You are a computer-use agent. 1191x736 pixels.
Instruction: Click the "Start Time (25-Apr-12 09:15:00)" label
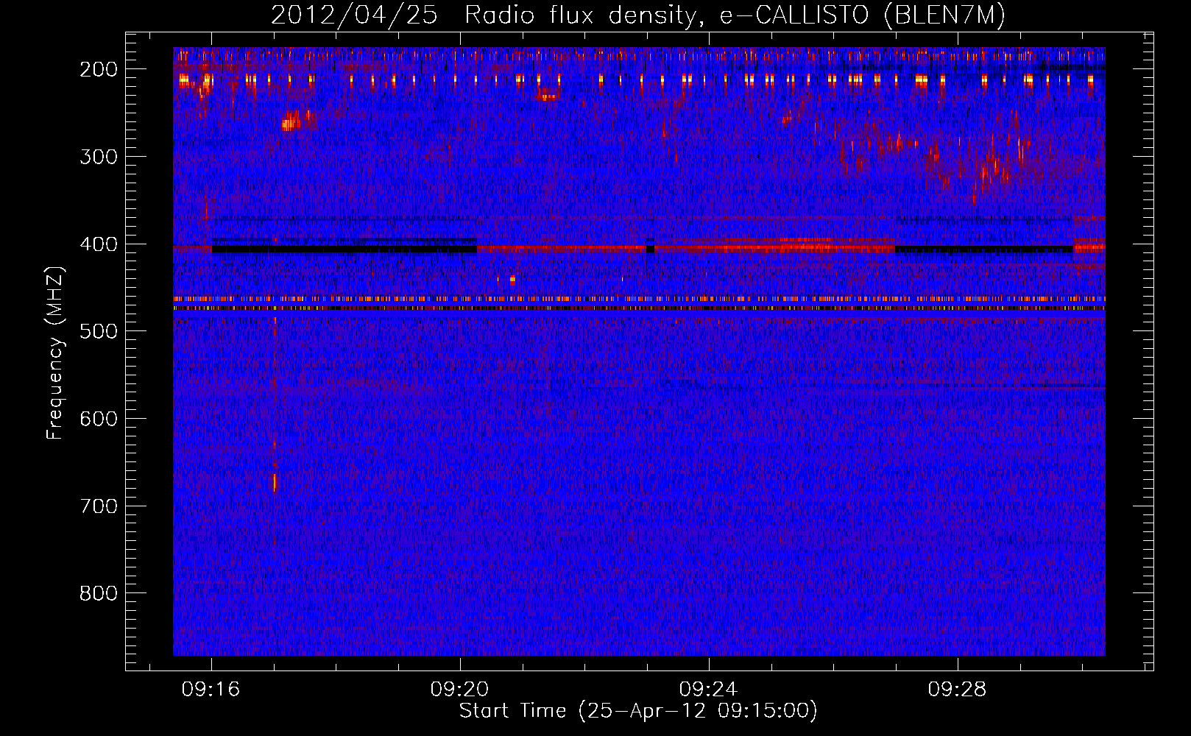click(638, 711)
